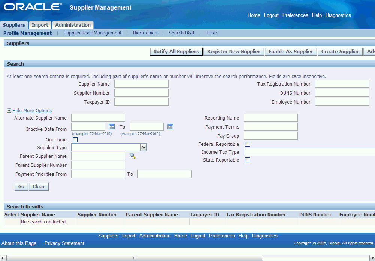375x261 pixels.
Task: Click the Register New Supplier button
Action: 234,52
